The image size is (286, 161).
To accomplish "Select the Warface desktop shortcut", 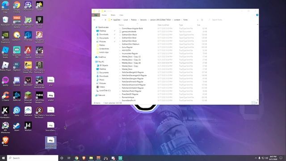I will click(28, 127).
